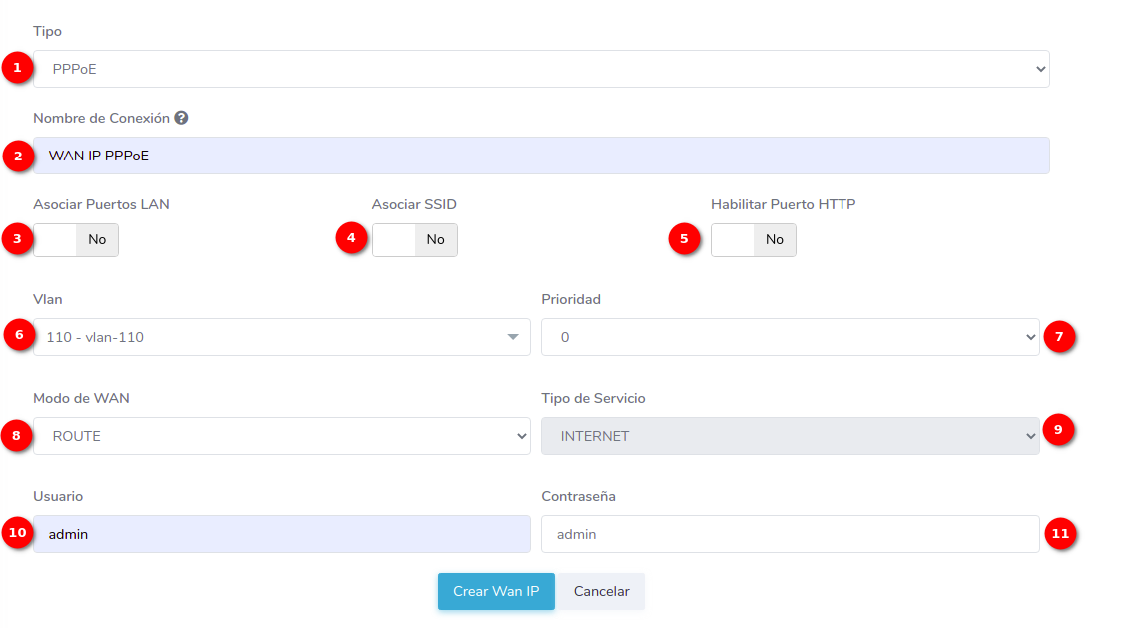Click red marker number 10
The image size is (1123, 628).
(x=16, y=533)
